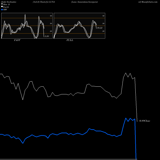Click the 'FULL' chart caption
This screenshot has width=160, height=160.
click(70, 40)
